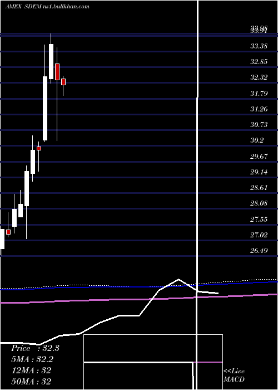Click the 29.67 price level label
Screen dimensions: 278x390
click(x=259, y=156)
